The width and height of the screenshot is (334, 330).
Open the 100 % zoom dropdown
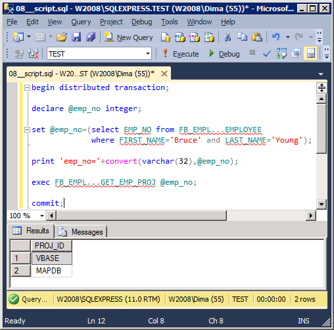42,216
